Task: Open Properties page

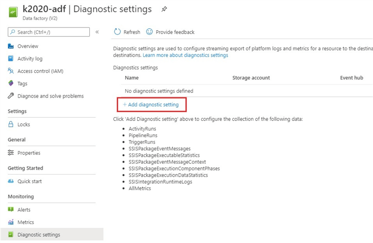Action: point(29,153)
